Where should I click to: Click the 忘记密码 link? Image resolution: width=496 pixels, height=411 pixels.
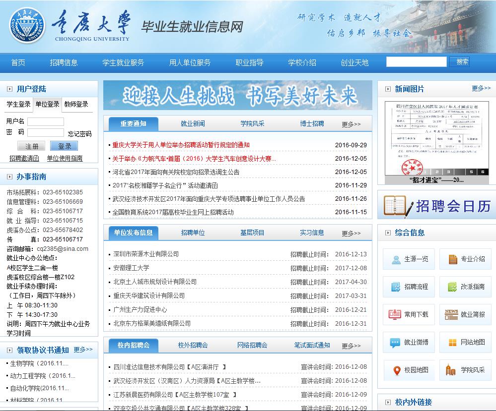point(79,134)
